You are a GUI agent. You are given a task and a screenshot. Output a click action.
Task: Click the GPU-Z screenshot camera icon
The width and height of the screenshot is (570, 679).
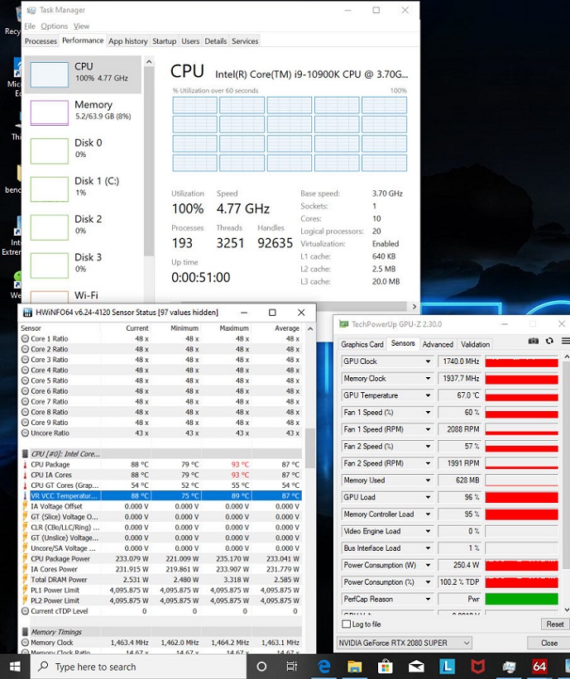534,341
